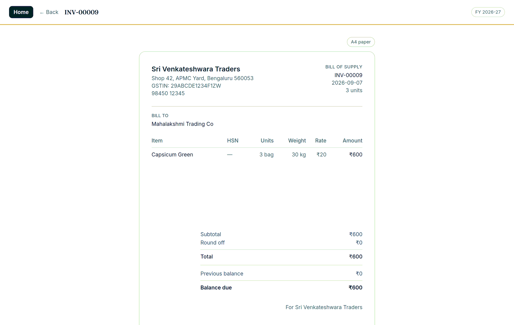Select the Sri Venkateshwara Traders company name
Viewport: 514px width, 325px height.
(196, 69)
